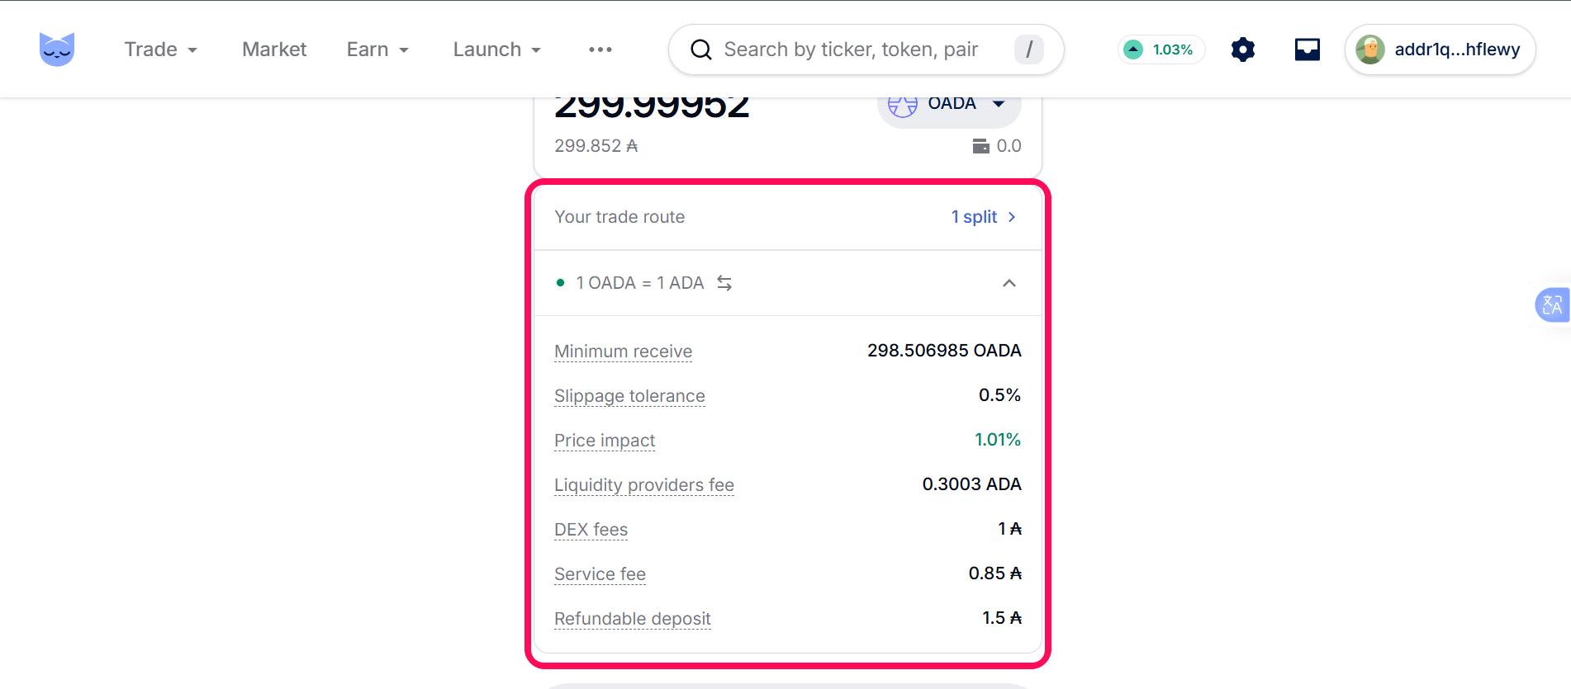This screenshot has width=1571, height=689.
Task: Open the search by ticker field
Action: point(851,50)
